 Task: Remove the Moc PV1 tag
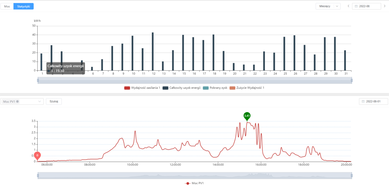pos(17,102)
